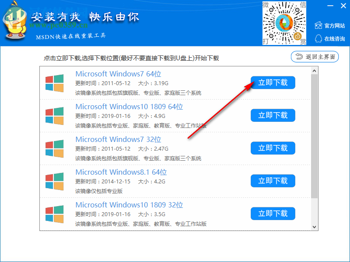Click 立即下载 for Microsoft Windows7 64位

[x=273, y=83]
